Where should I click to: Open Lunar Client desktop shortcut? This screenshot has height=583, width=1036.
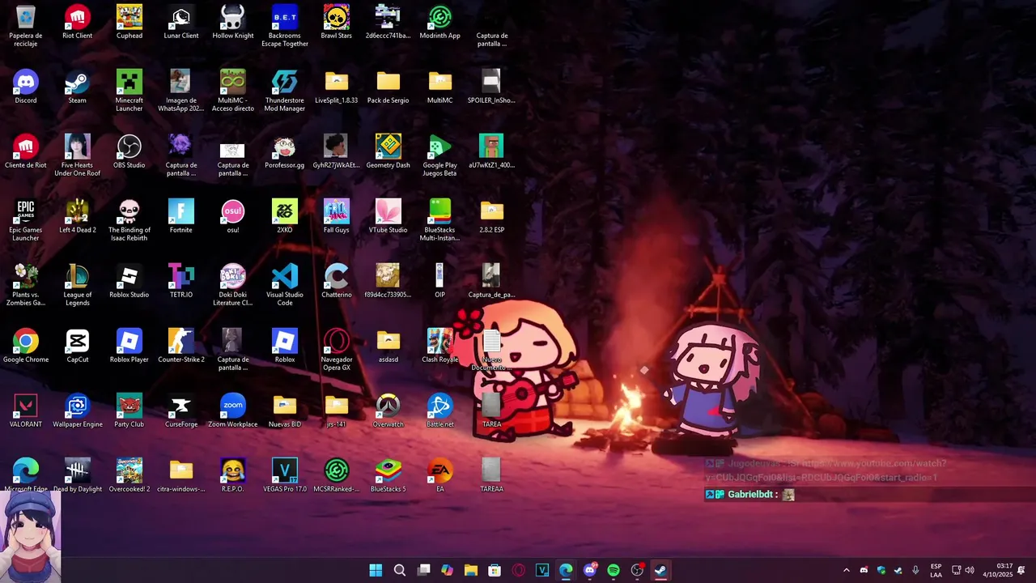pyautogui.click(x=181, y=22)
